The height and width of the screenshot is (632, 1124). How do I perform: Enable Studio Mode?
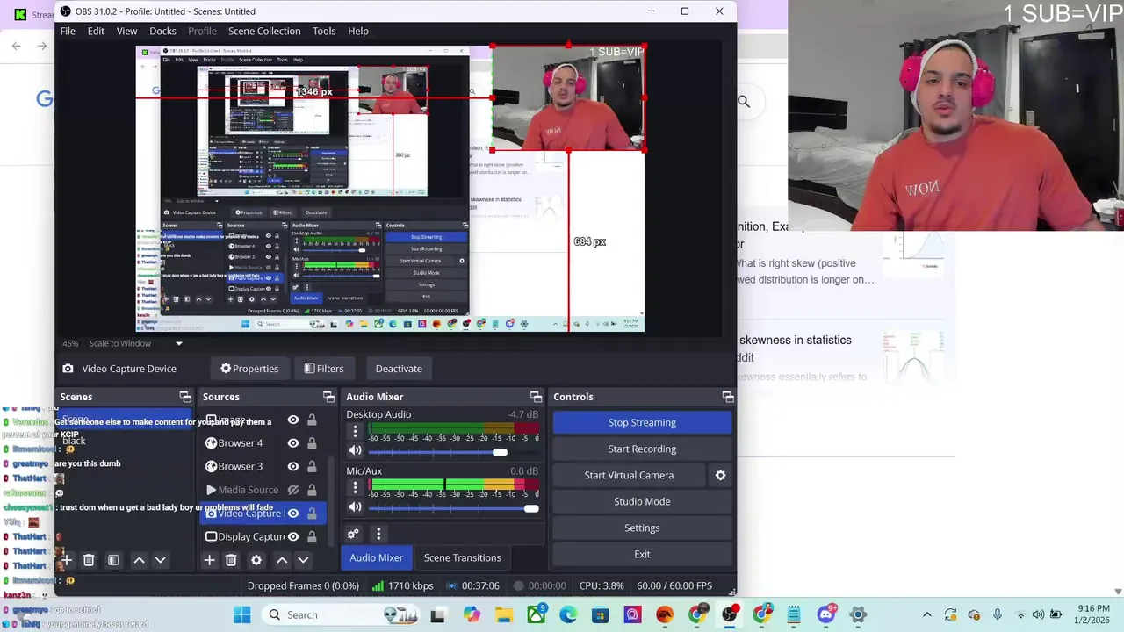[642, 501]
